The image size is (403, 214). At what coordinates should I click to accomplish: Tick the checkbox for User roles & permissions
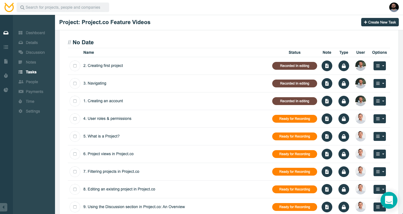click(x=75, y=119)
